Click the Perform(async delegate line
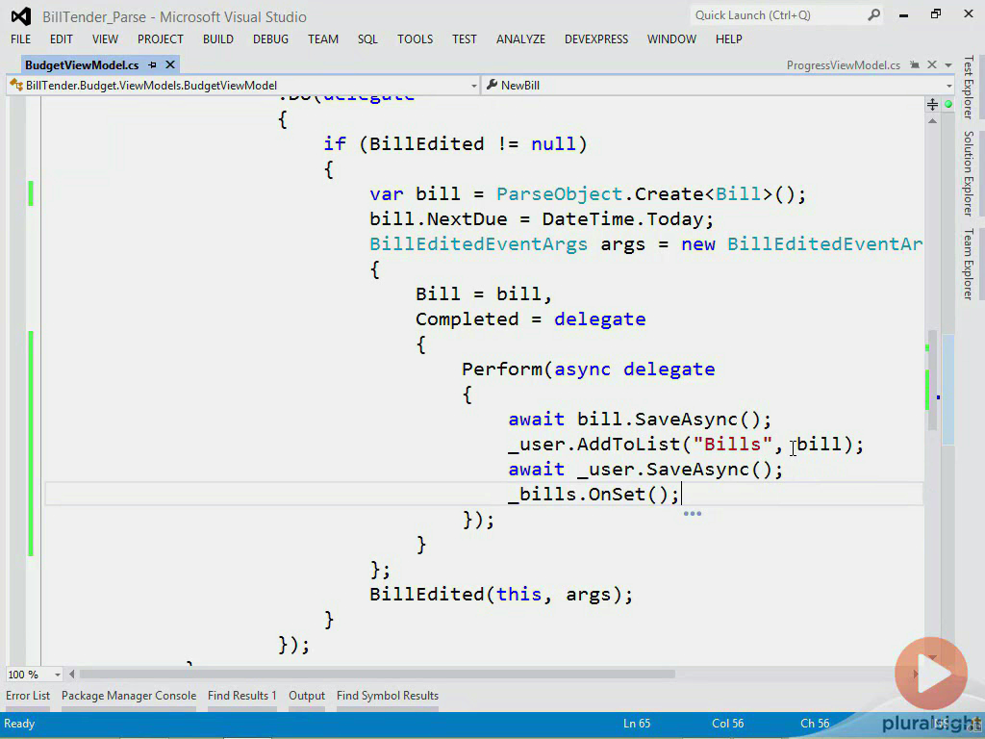Viewport: 985px width, 739px height. (x=589, y=369)
